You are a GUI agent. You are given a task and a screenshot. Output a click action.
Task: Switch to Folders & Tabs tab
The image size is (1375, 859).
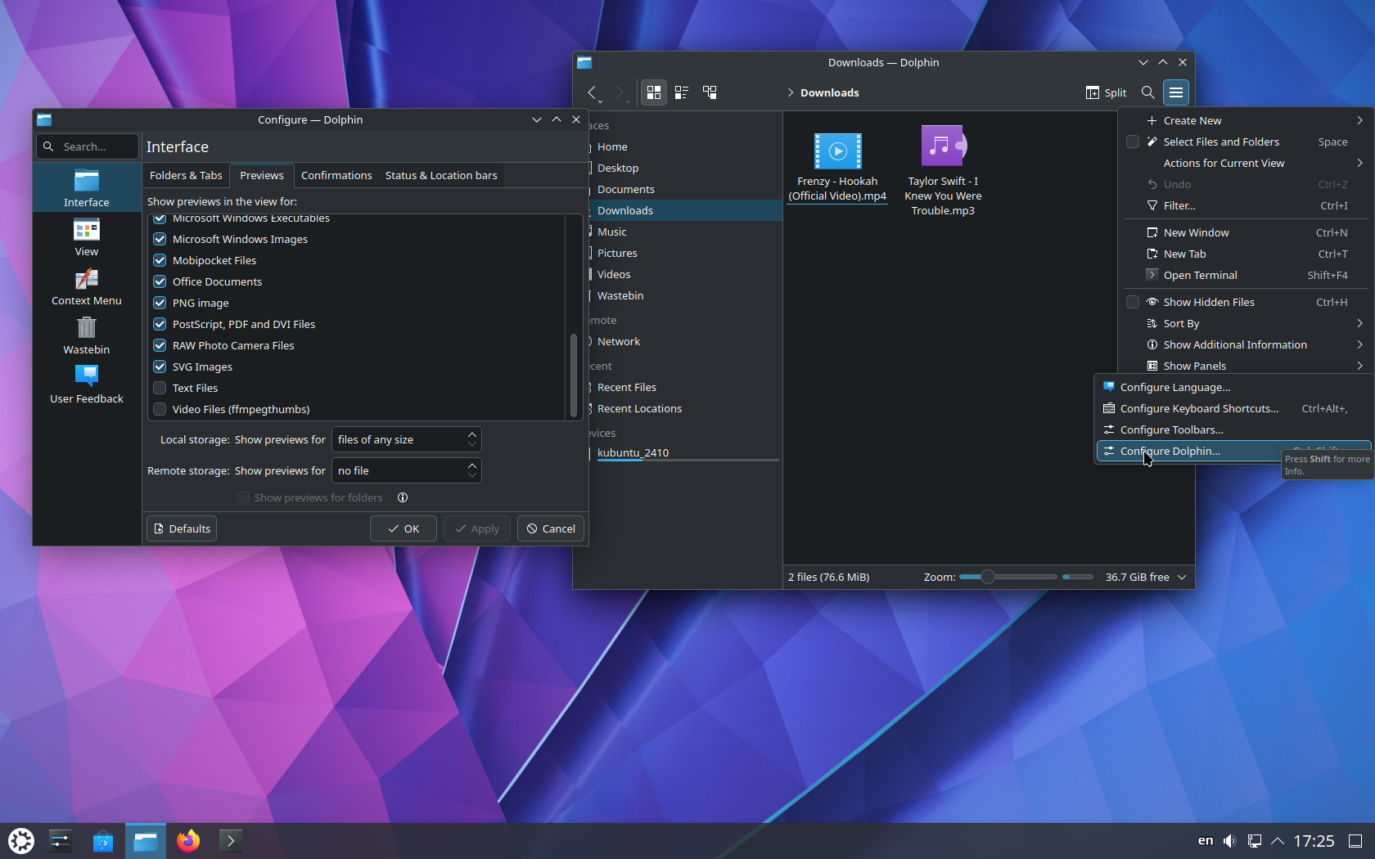pos(186,175)
